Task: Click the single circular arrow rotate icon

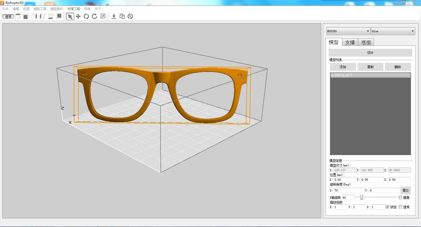Action: 94,16
